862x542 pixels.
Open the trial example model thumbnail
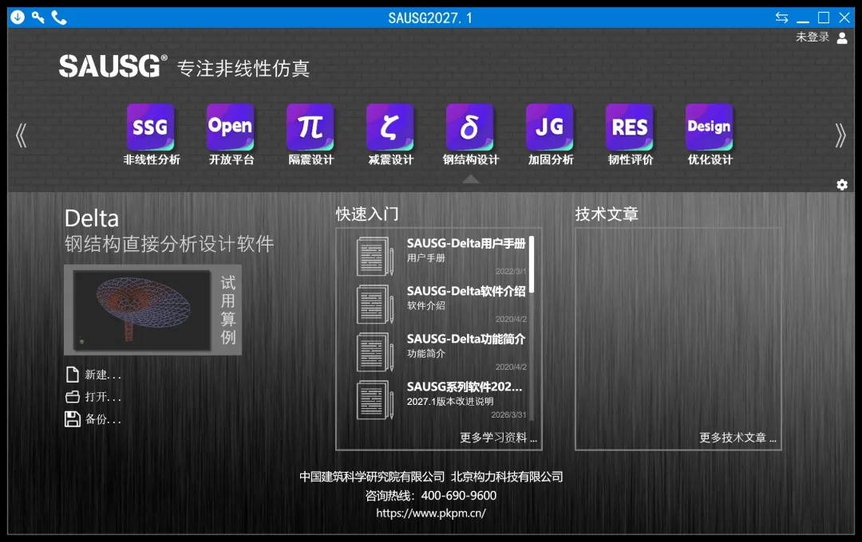pyautogui.click(x=142, y=310)
